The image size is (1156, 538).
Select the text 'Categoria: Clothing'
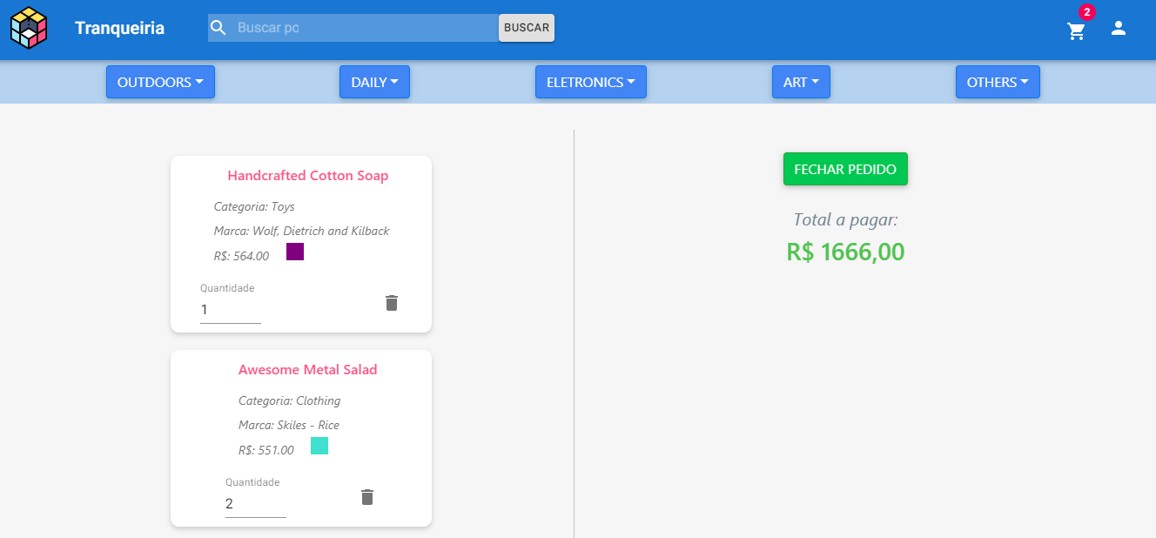[290, 401]
